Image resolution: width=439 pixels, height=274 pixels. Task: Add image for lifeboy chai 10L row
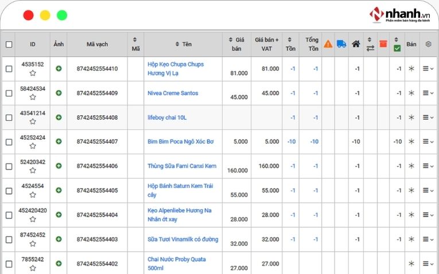(59, 117)
